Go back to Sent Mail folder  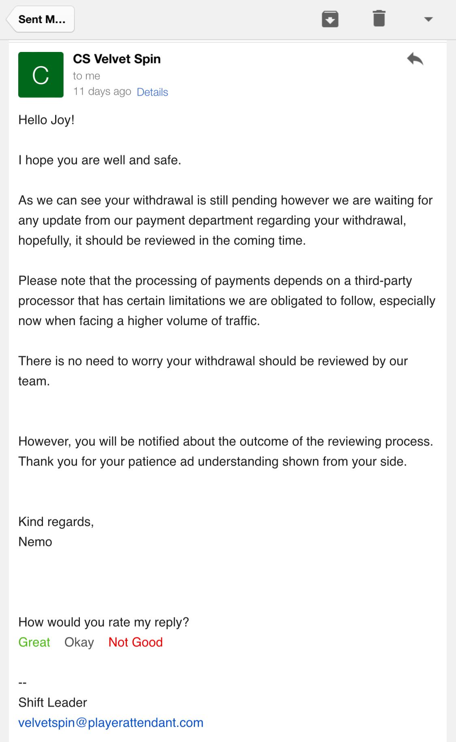click(x=41, y=19)
